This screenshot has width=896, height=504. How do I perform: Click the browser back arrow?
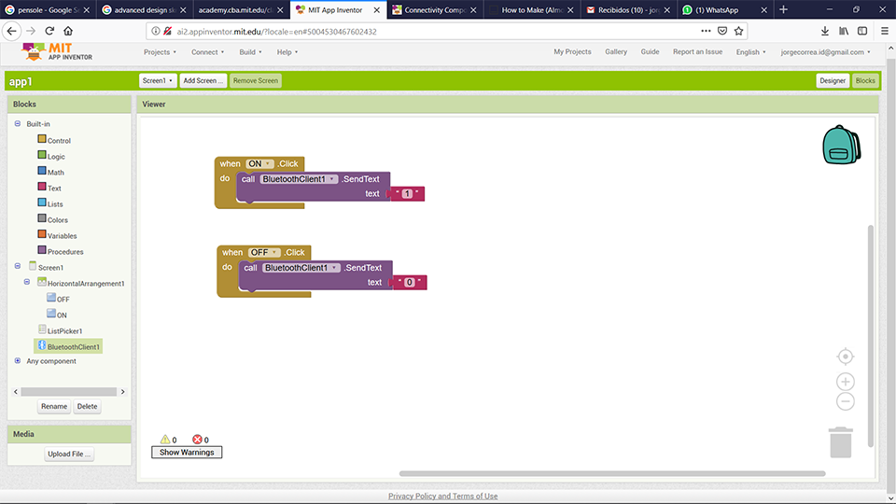pos(12,31)
